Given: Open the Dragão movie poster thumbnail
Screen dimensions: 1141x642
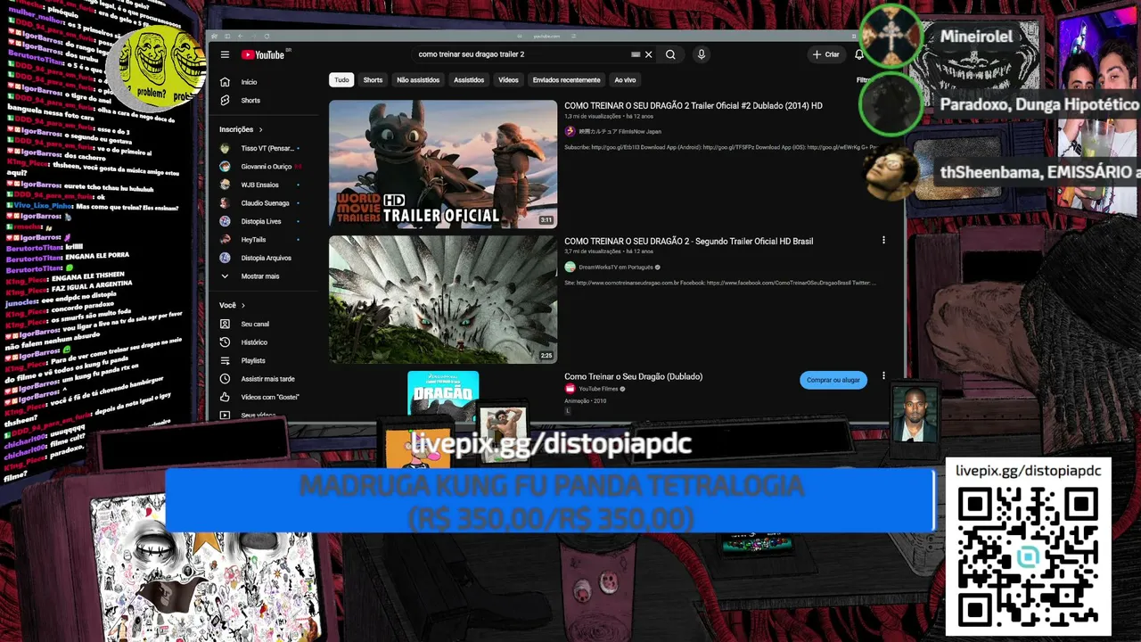Looking at the screenshot, I should (443, 394).
